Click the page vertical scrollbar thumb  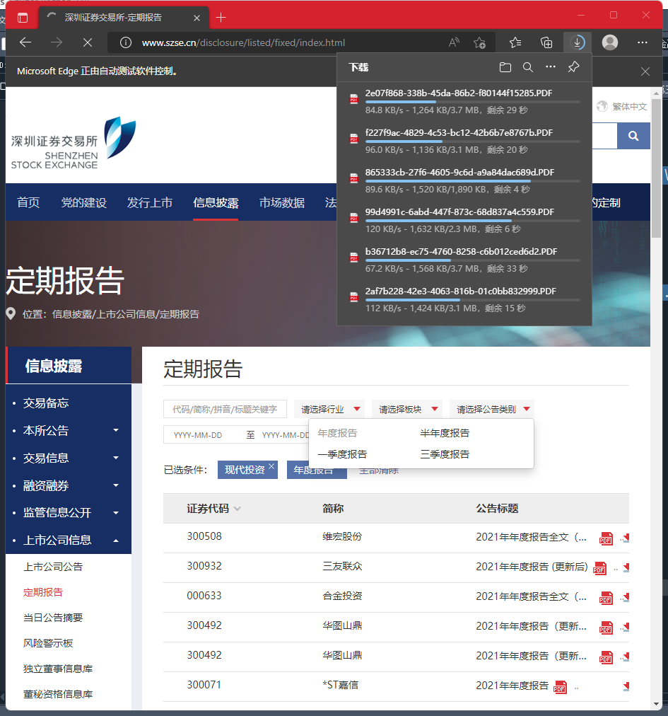coord(656,168)
